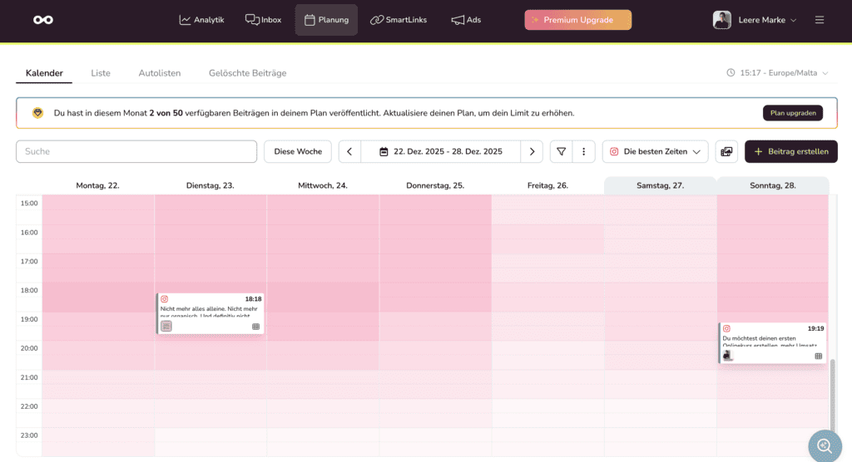Open SmartLinks in top navigation
Screen dimensions: 852x462
coord(399,20)
